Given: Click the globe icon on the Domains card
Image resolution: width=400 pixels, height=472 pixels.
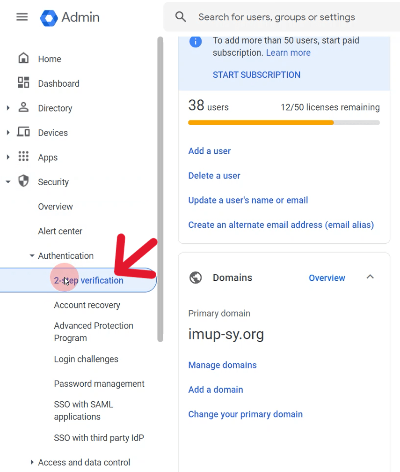Looking at the screenshot, I should pos(196,277).
